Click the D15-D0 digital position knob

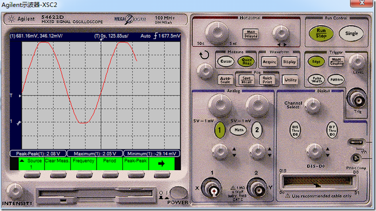(315, 152)
